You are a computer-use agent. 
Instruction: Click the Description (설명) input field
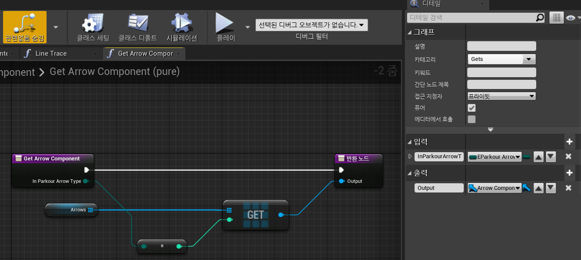(x=502, y=46)
